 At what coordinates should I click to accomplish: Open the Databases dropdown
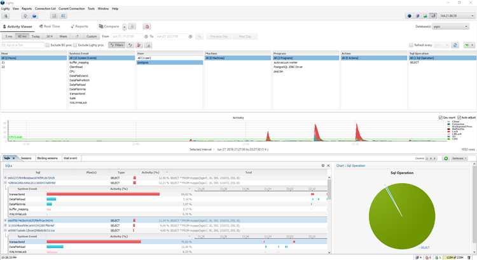tap(450, 27)
